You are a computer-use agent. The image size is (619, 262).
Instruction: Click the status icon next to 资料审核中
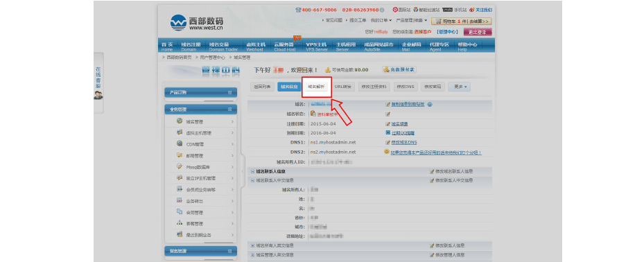(313, 114)
